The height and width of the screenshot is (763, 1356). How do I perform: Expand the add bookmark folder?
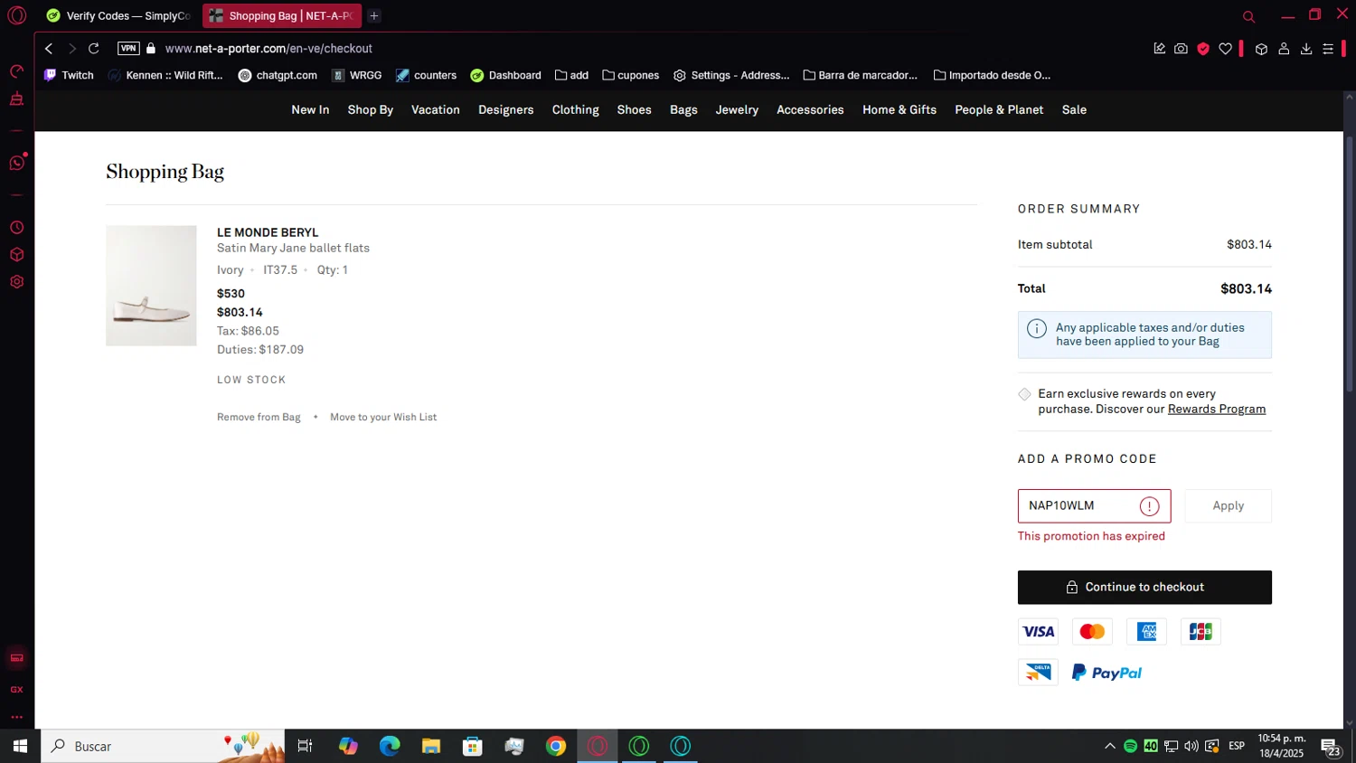[x=571, y=75]
